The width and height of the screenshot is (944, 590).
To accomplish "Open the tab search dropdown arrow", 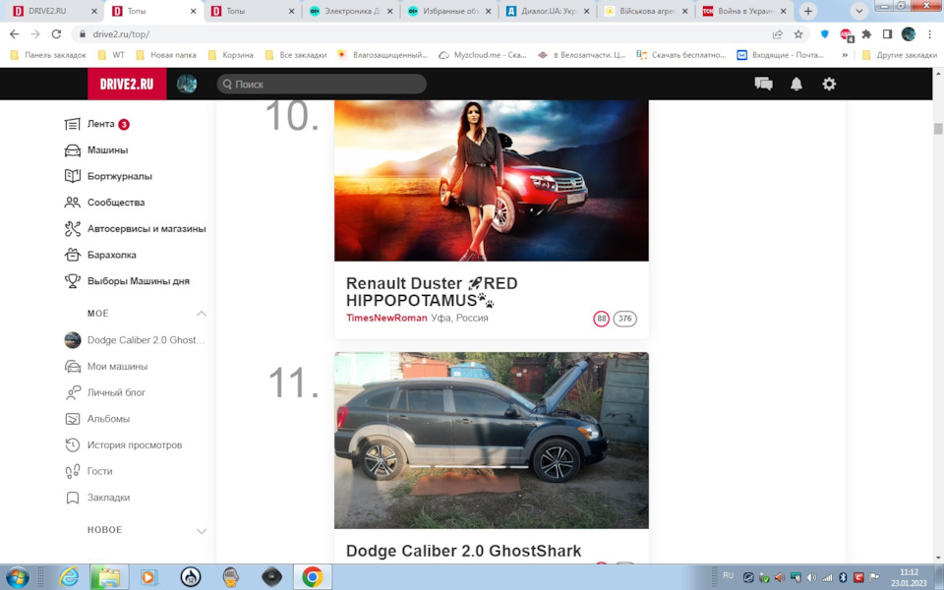I will click(x=858, y=11).
